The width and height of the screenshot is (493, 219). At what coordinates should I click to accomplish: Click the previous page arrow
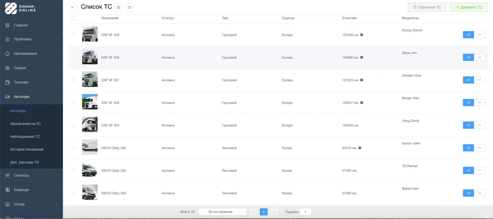pyautogui.click(x=253, y=212)
